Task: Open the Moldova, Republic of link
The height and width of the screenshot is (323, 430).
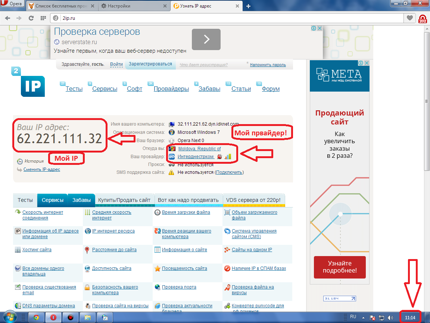Action: 199,149
